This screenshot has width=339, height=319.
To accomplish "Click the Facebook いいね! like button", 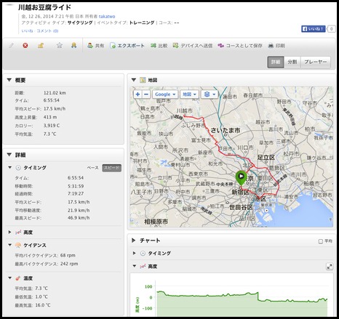I will pos(314,29).
